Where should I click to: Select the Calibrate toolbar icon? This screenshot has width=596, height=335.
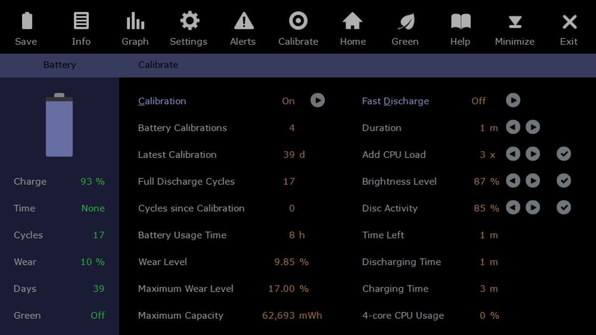[298, 22]
